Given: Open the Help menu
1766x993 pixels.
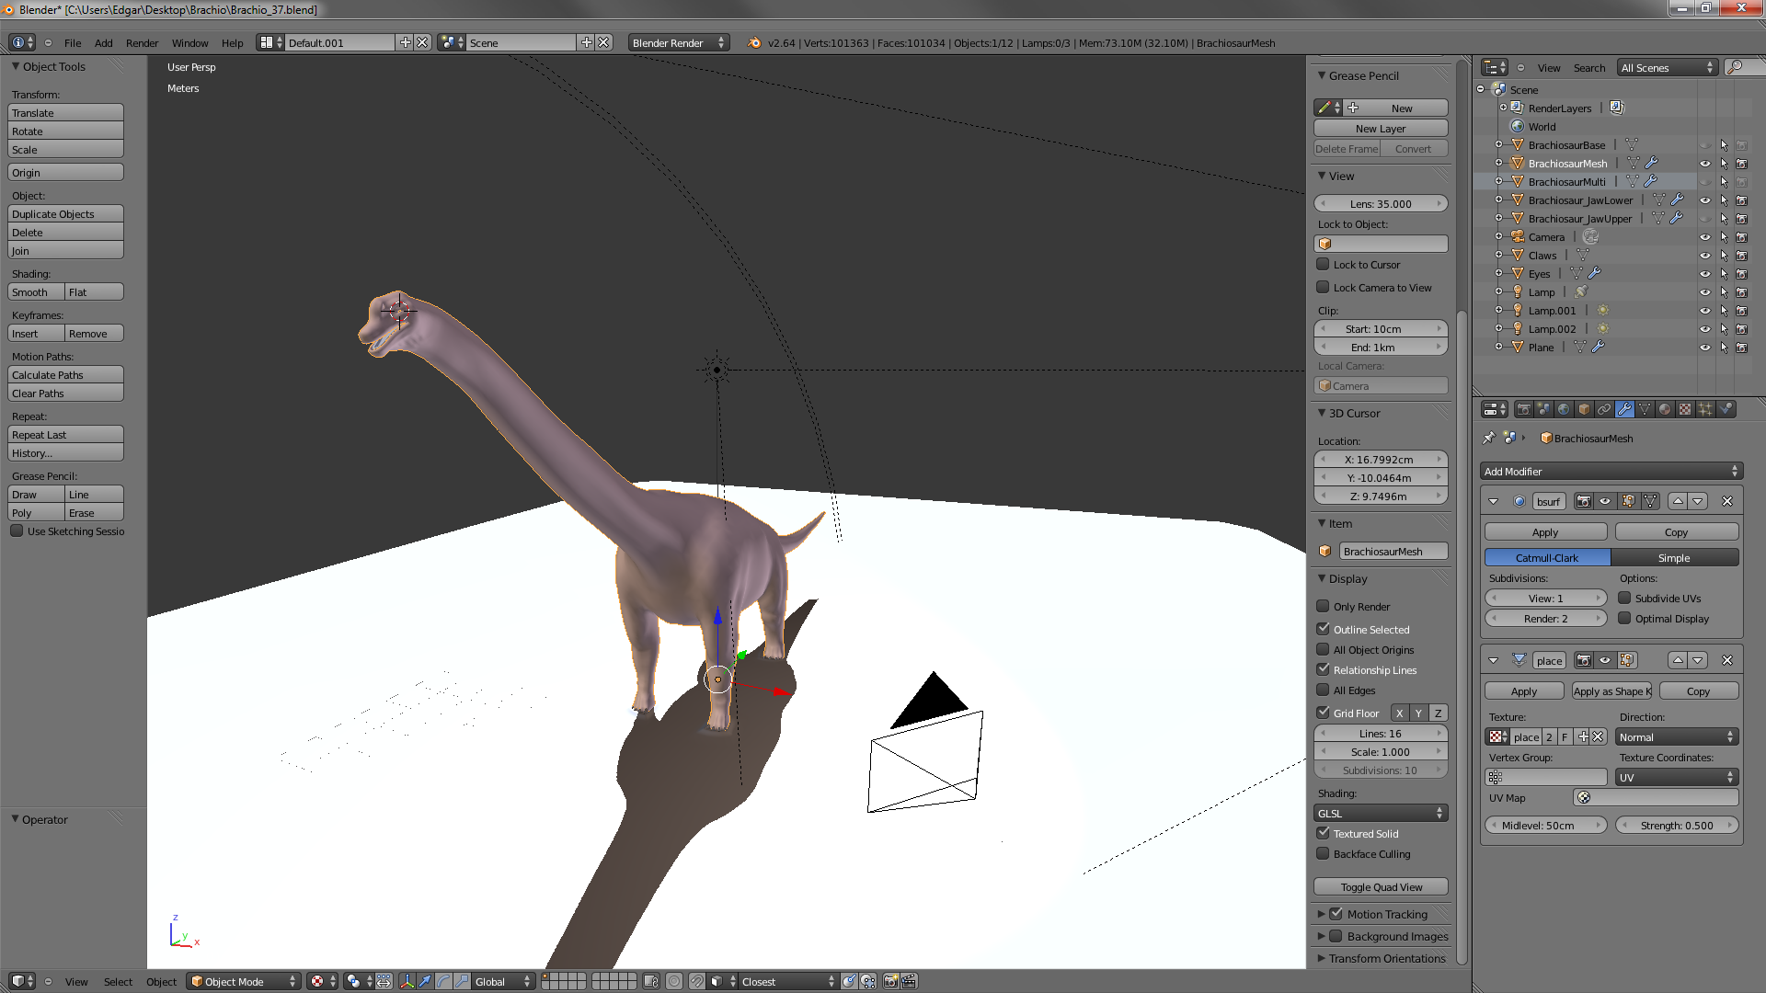Looking at the screenshot, I should click(232, 42).
